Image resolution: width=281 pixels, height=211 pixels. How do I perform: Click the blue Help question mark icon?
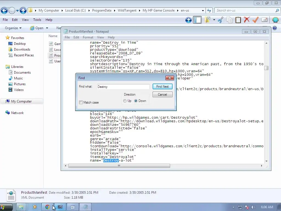274,28
